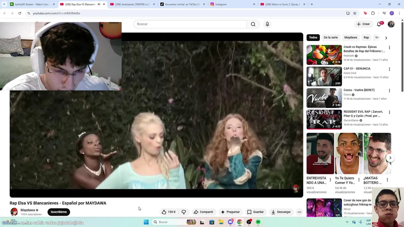404x227 pixels.
Task: Mute the Rap Elsa tab audio icon
Action: [x=99, y=4]
